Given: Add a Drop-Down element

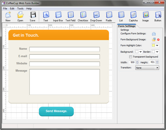Looking at the screenshot, I should tap(96, 17).
